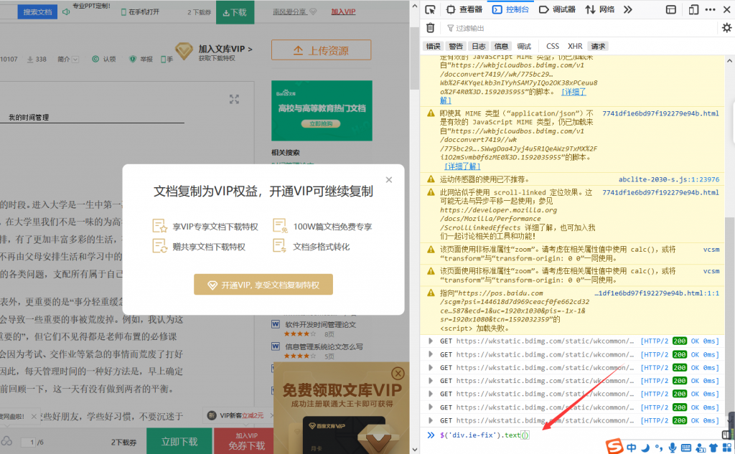Toggle the XHR filter in console

(575, 46)
